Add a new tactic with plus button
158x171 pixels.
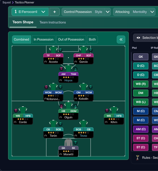(x=55, y=12)
